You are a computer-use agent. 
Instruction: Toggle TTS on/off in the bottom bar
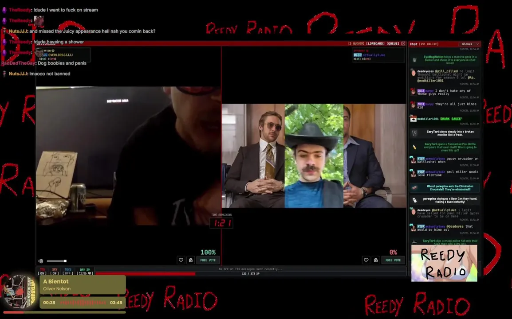[x=43, y=272]
